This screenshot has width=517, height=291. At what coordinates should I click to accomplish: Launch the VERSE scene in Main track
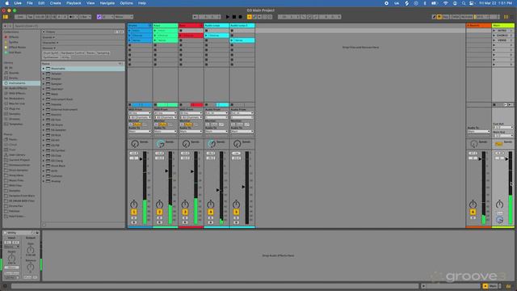(x=494, y=40)
